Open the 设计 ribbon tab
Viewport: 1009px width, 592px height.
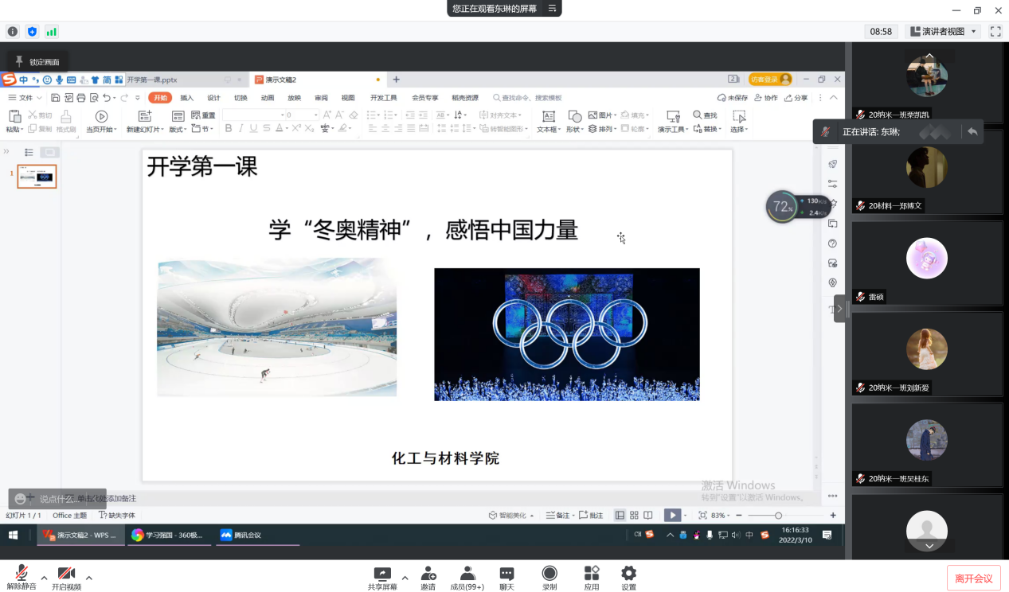pyautogui.click(x=213, y=98)
